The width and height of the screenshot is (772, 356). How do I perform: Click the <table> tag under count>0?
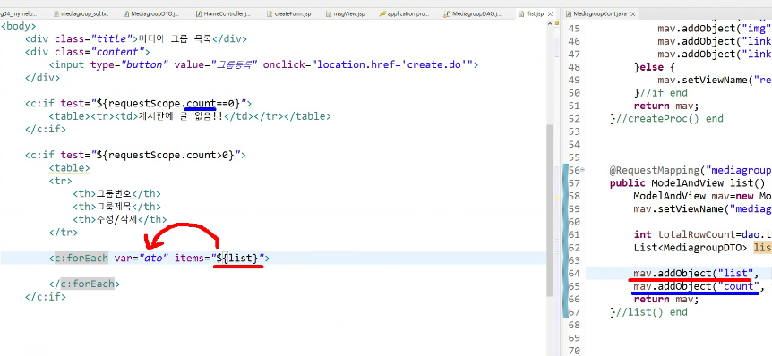[70, 168]
